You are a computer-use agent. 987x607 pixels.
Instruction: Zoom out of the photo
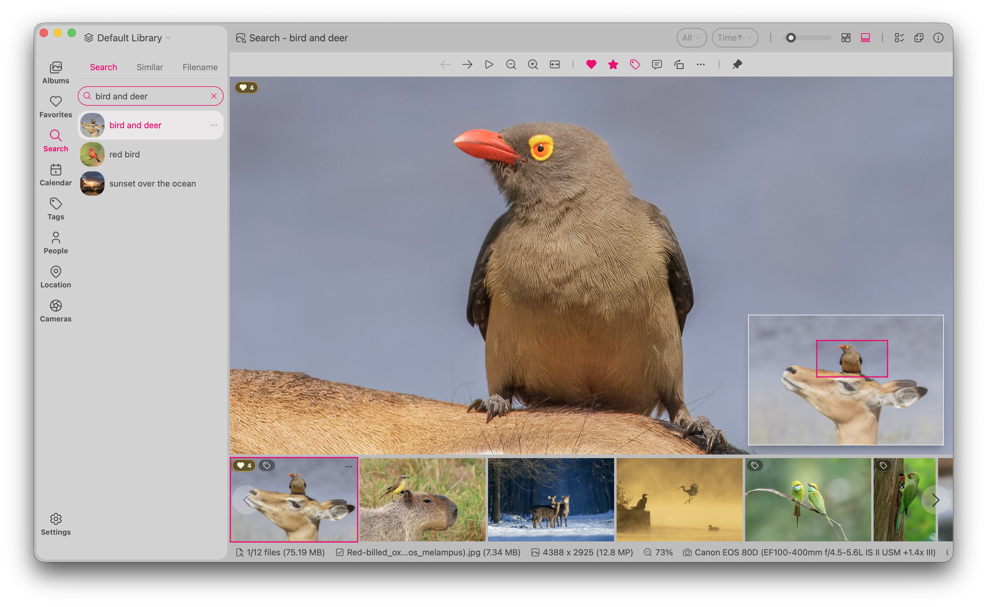pos(511,64)
